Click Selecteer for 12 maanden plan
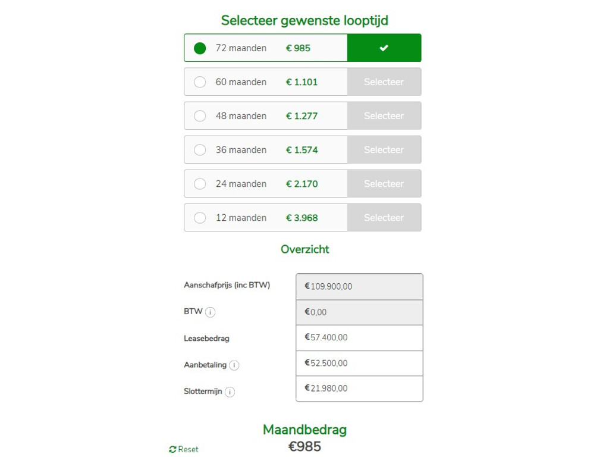 tap(384, 218)
